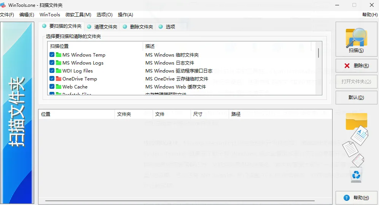Click description MS OneDrive 云存储临时文件
The width and height of the screenshot is (379, 205).
177,79
